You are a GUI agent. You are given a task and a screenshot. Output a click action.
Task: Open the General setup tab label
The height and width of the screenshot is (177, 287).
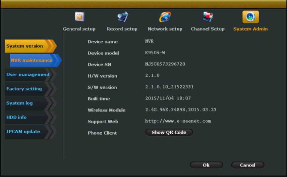[x=79, y=29]
